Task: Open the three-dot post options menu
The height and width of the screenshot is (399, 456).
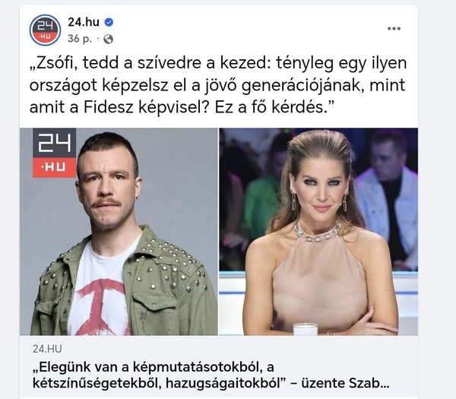Action: point(394,29)
